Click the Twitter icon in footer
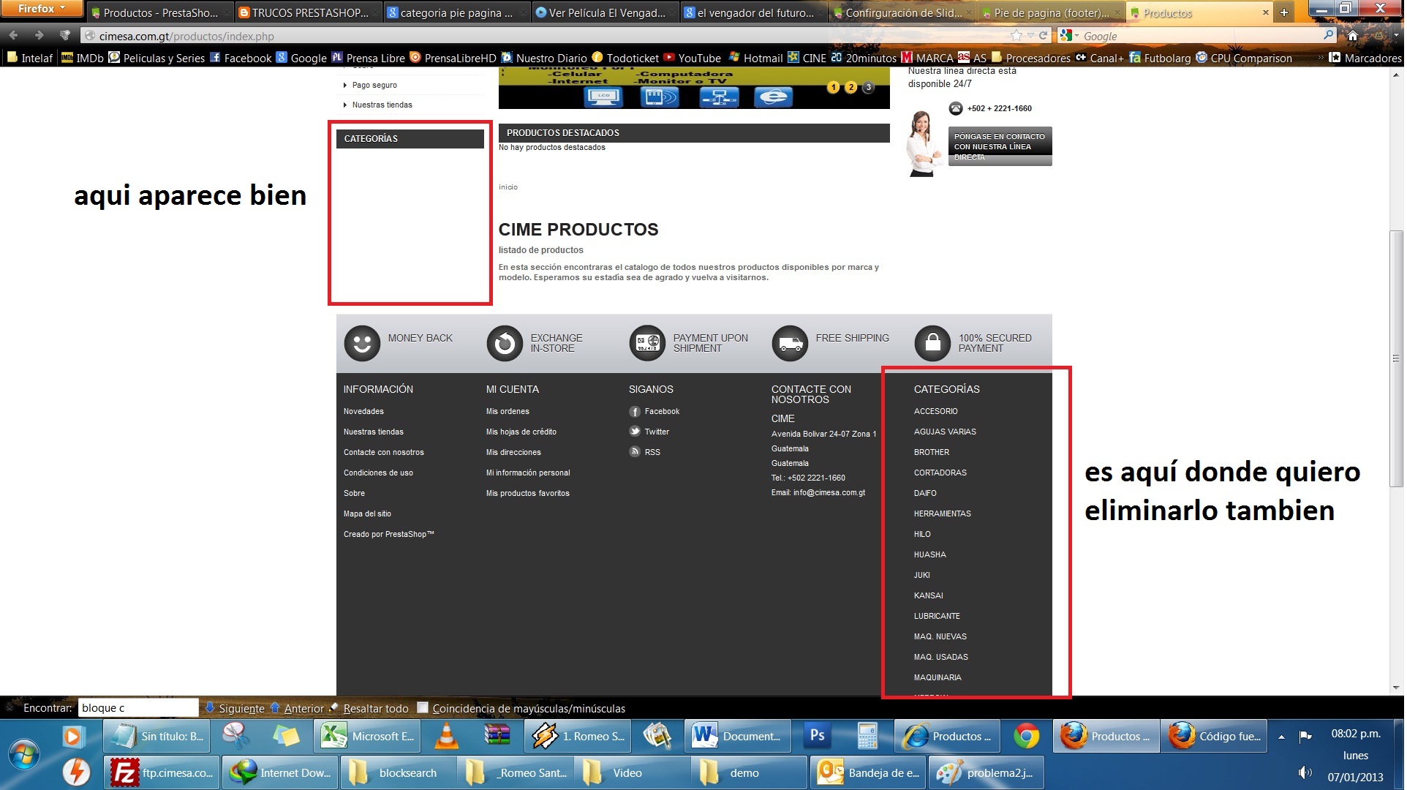The image size is (1407, 790). [x=635, y=432]
